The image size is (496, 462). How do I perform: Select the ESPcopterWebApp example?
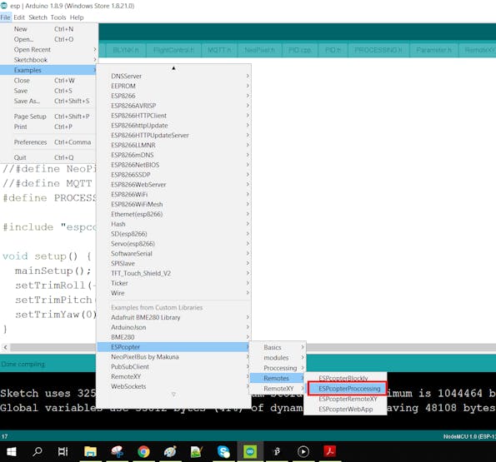click(345, 409)
